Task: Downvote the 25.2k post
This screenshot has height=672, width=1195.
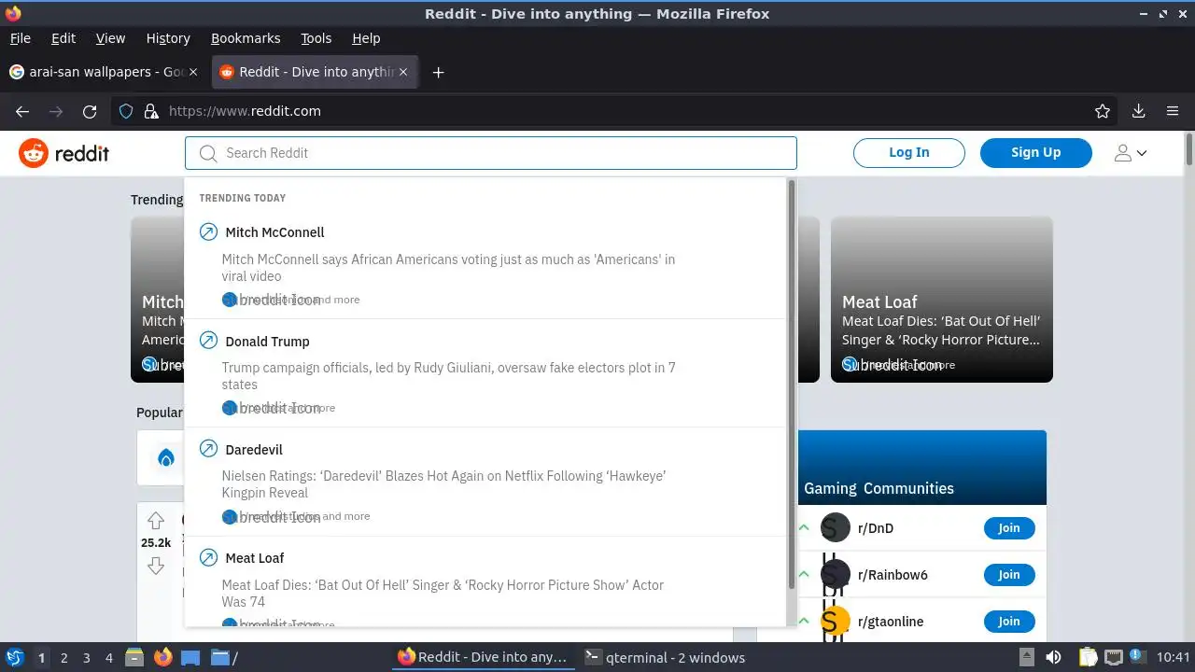Action: click(x=156, y=566)
